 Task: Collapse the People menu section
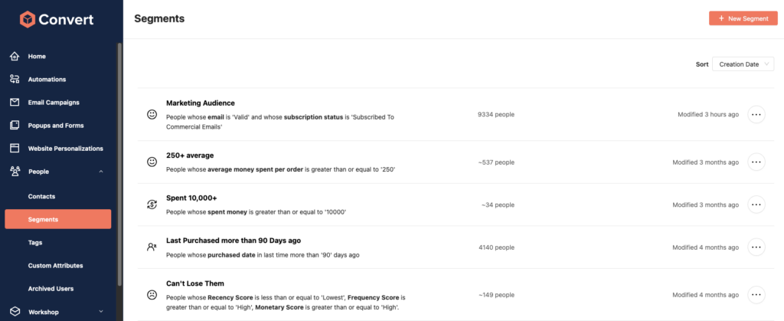point(101,172)
